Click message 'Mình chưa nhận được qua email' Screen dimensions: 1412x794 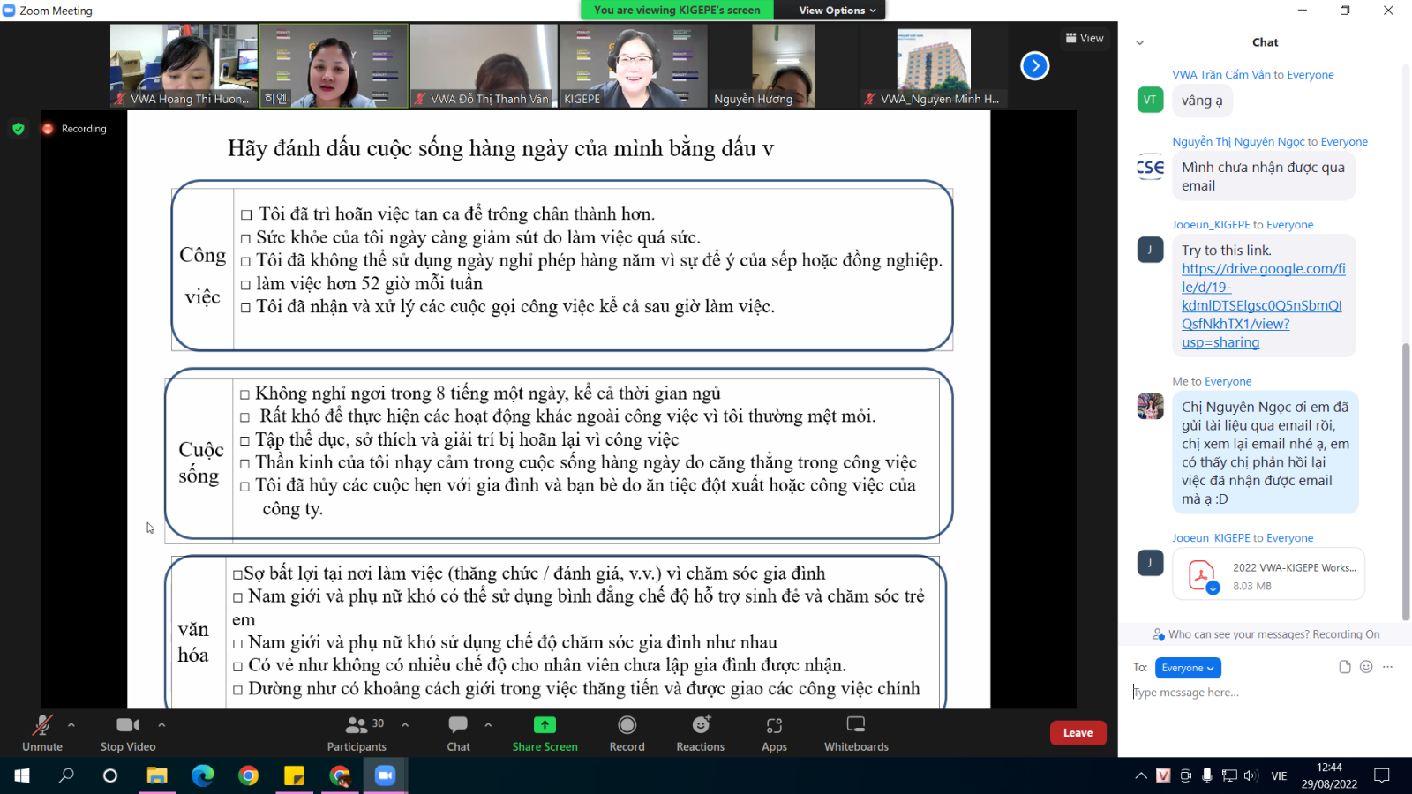pos(1263,176)
